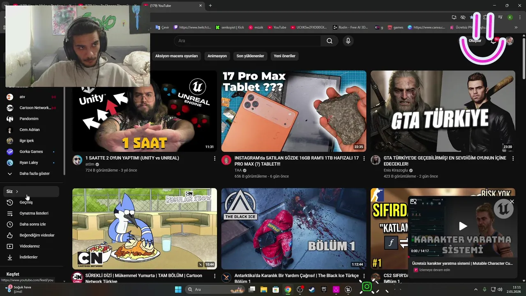
Task: Show hidden system tray icons chevron
Action: pyautogui.click(x=475, y=289)
